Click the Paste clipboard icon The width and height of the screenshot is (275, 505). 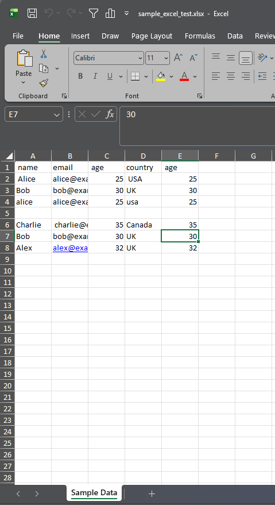[24, 58]
